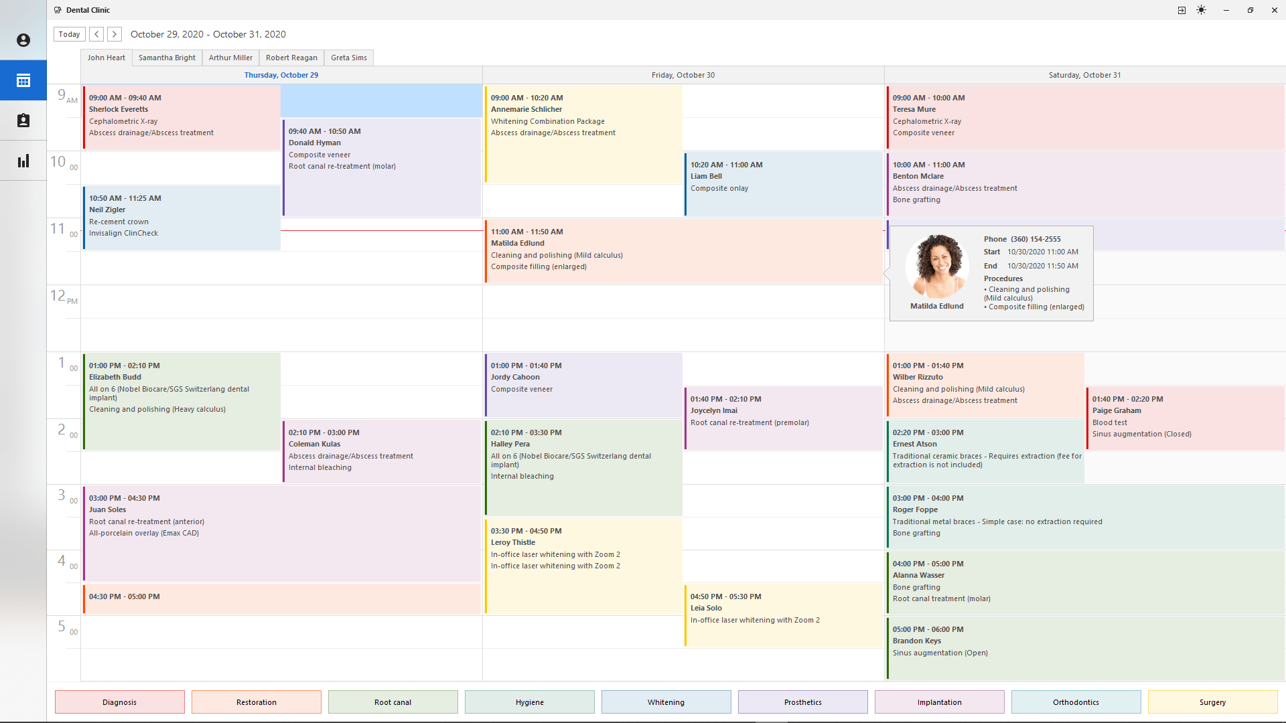
Task: Switch to the Samantha Bright tab
Action: point(166,58)
